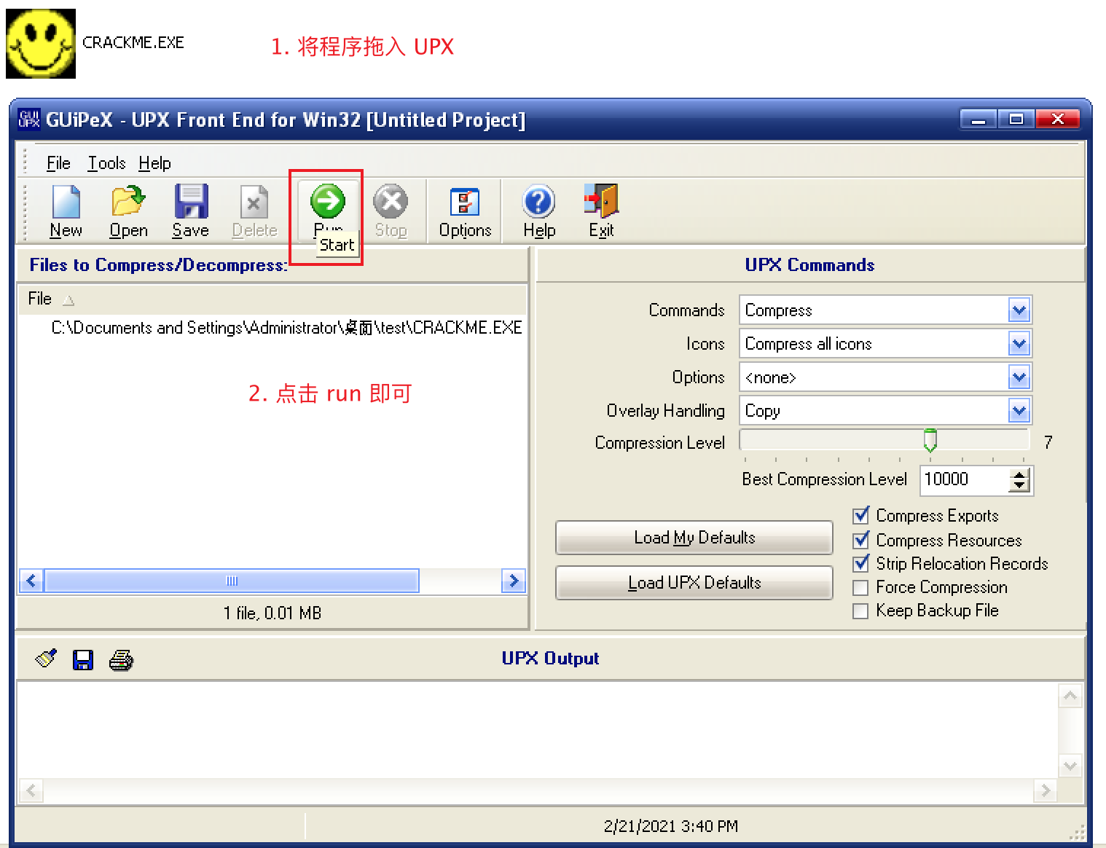Open a file with the Open icon
1106x848 pixels.
point(128,203)
